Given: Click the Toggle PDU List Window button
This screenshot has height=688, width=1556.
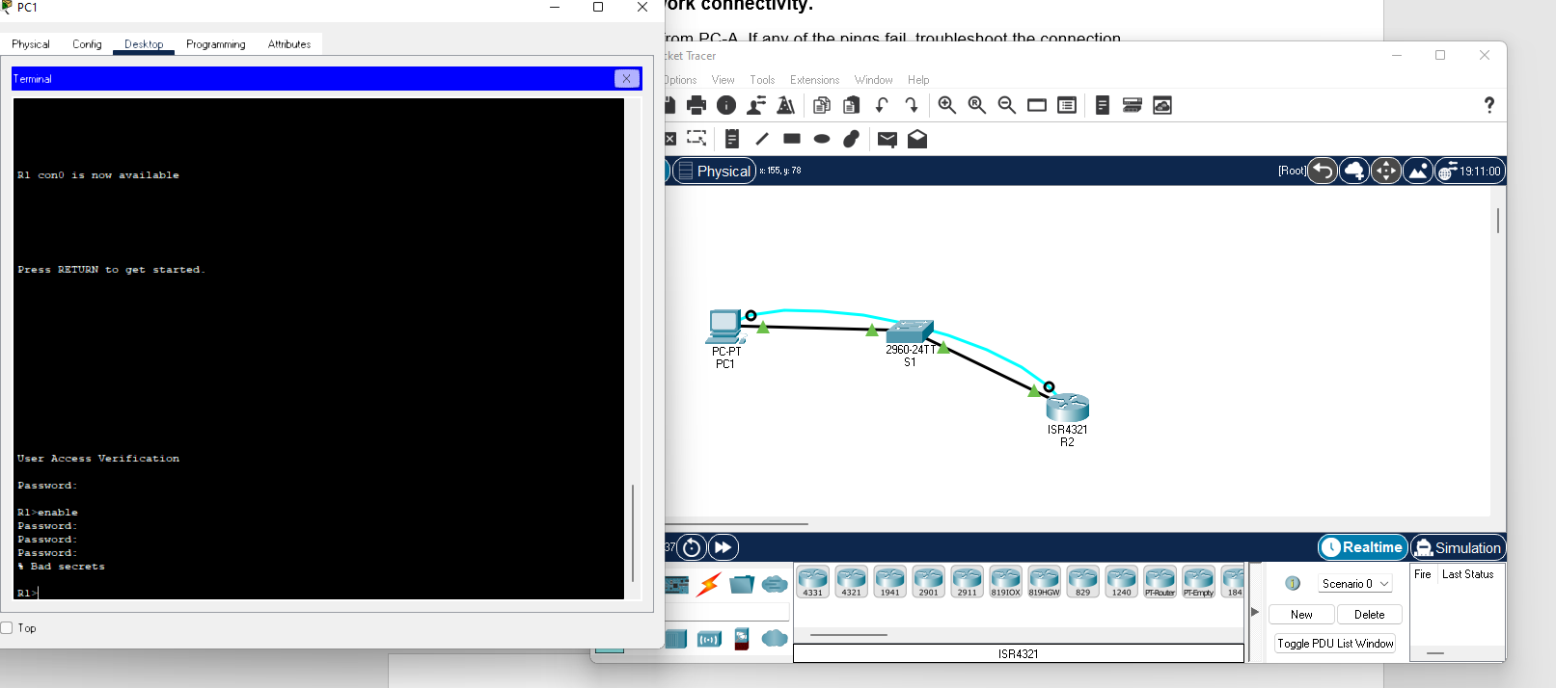Looking at the screenshot, I should click(1335, 644).
